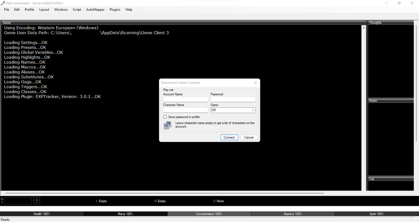
Task: Open the Script menu
Action: pos(77,9)
